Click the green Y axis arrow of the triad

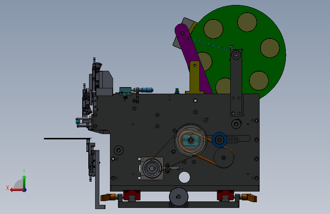click(x=24, y=182)
